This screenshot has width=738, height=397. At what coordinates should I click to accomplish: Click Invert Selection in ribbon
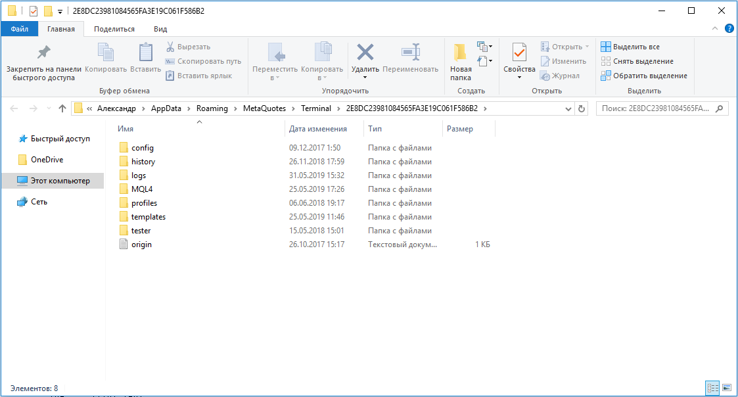643,76
